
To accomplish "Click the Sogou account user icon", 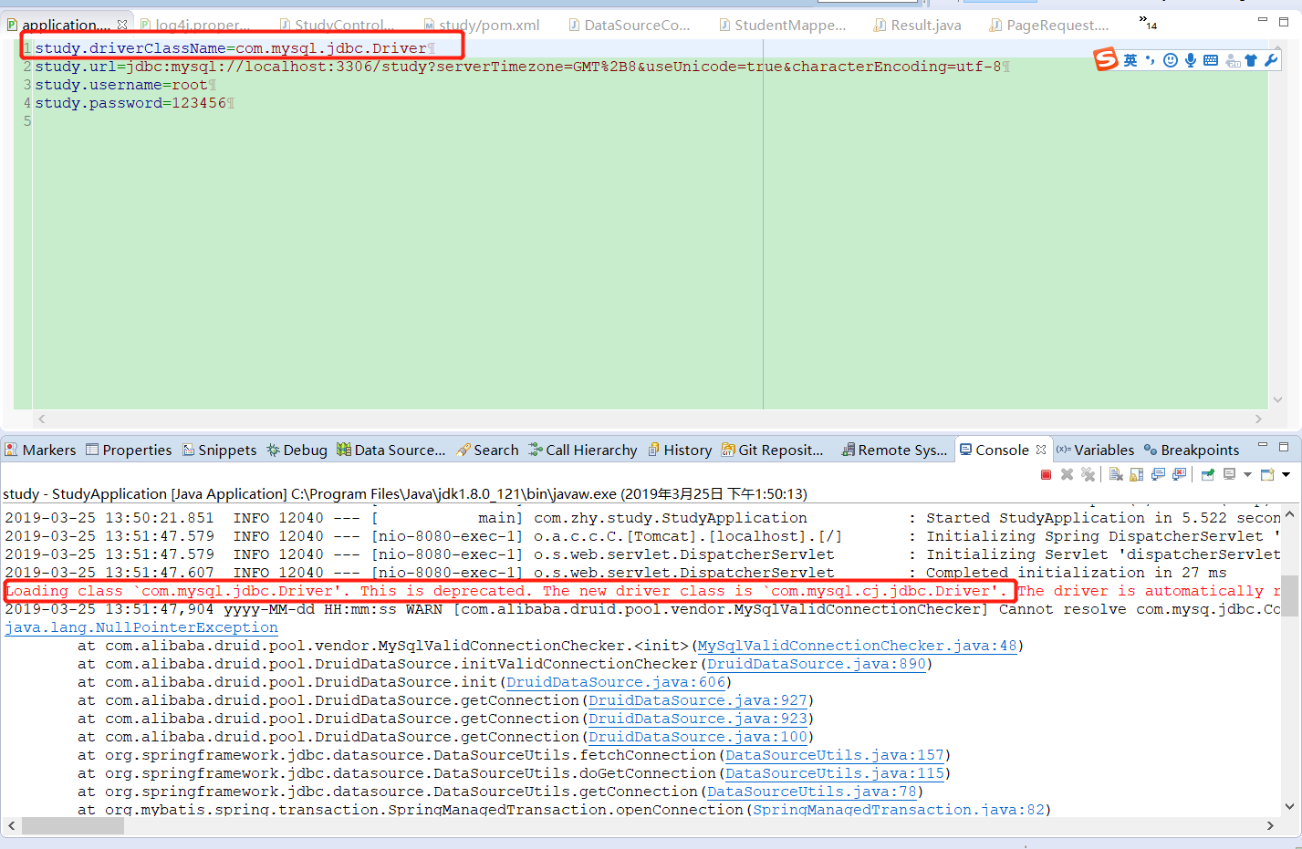I will click(1233, 60).
